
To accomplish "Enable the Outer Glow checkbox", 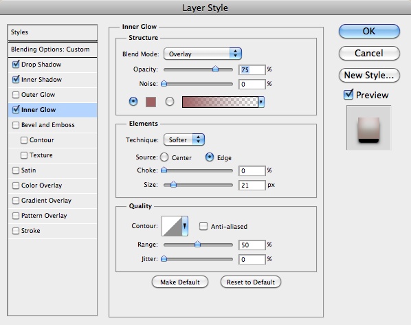I will [x=16, y=95].
